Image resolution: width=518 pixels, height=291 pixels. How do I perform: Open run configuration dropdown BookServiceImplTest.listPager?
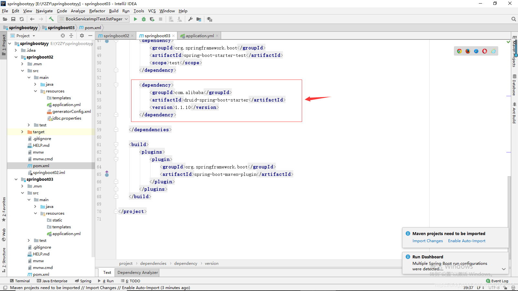[x=94, y=19]
